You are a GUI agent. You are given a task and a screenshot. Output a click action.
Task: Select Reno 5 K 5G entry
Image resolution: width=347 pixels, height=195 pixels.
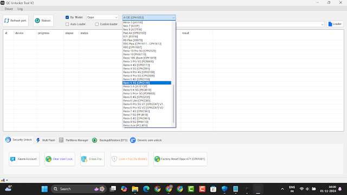tap(147, 90)
